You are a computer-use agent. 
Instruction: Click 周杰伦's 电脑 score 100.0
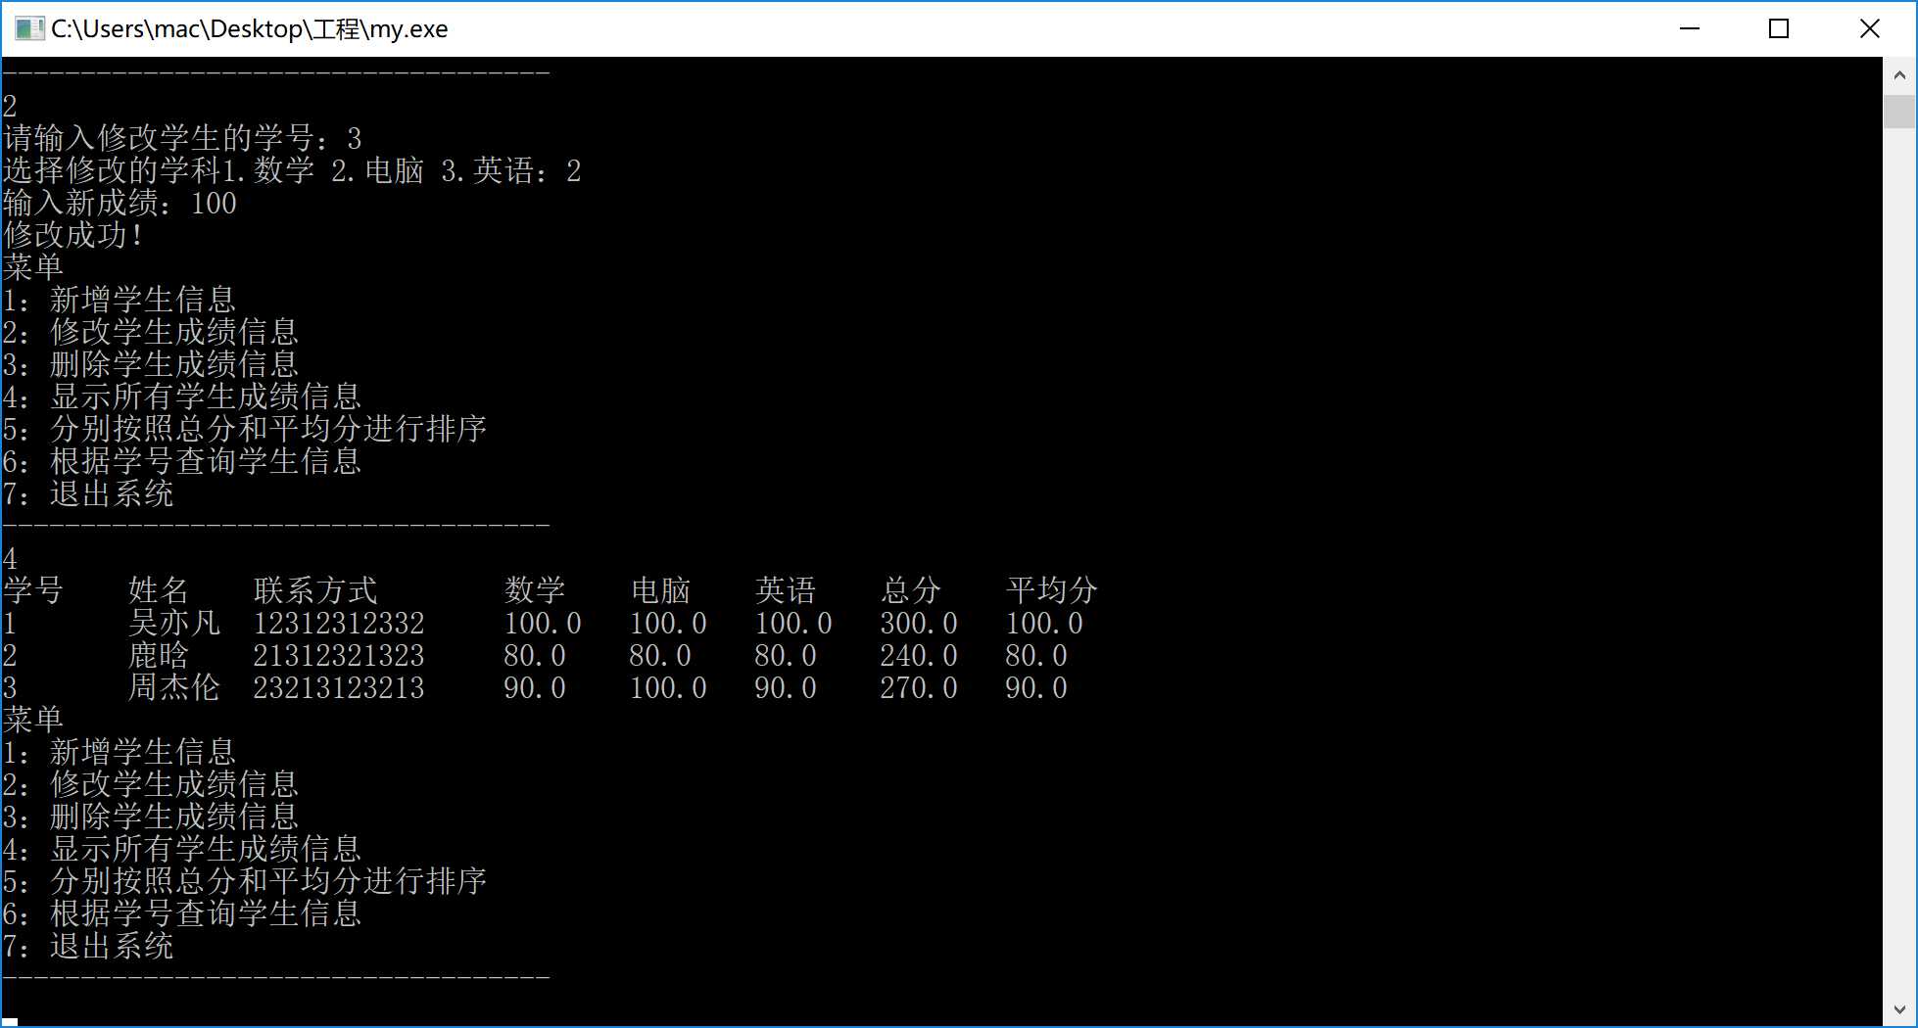668,687
